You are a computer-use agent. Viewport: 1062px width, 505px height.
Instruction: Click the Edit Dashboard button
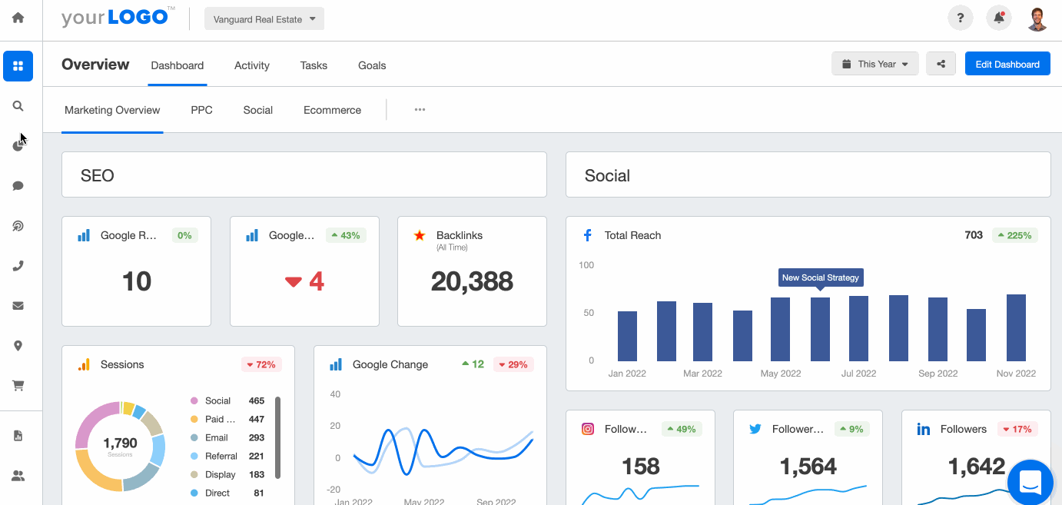pos(1007,63)
